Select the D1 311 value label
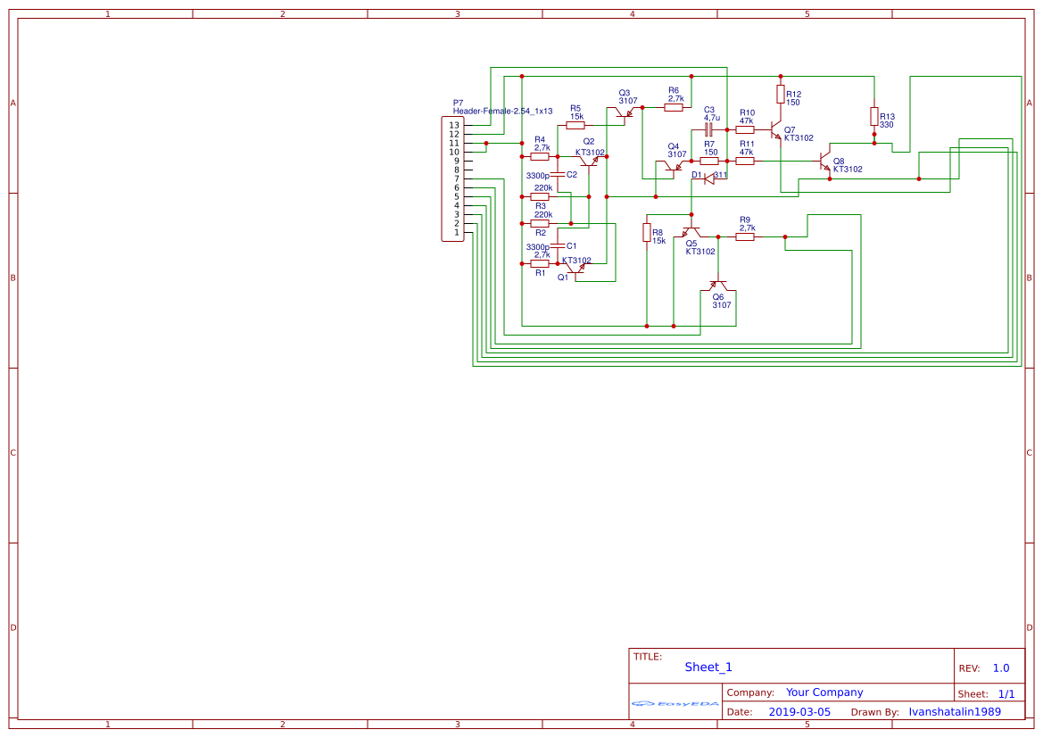1043x738 pixels. [x=720, y=175]
